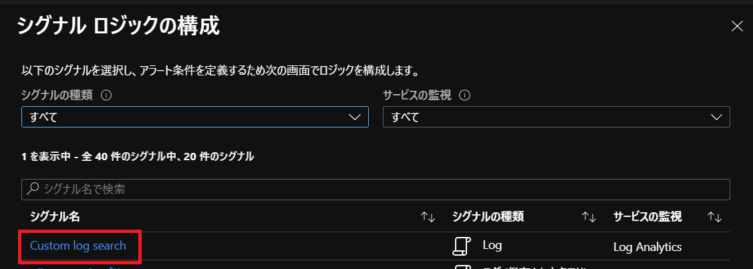Select the シグナルの種類 column header
The height and width of the screenshot is (269, 753).
pyautogui.click(x=488, y=217)
